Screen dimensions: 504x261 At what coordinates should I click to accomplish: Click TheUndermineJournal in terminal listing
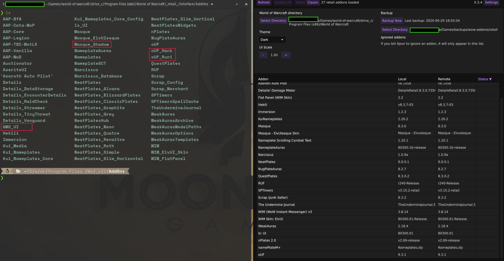[x=176, y=108]
